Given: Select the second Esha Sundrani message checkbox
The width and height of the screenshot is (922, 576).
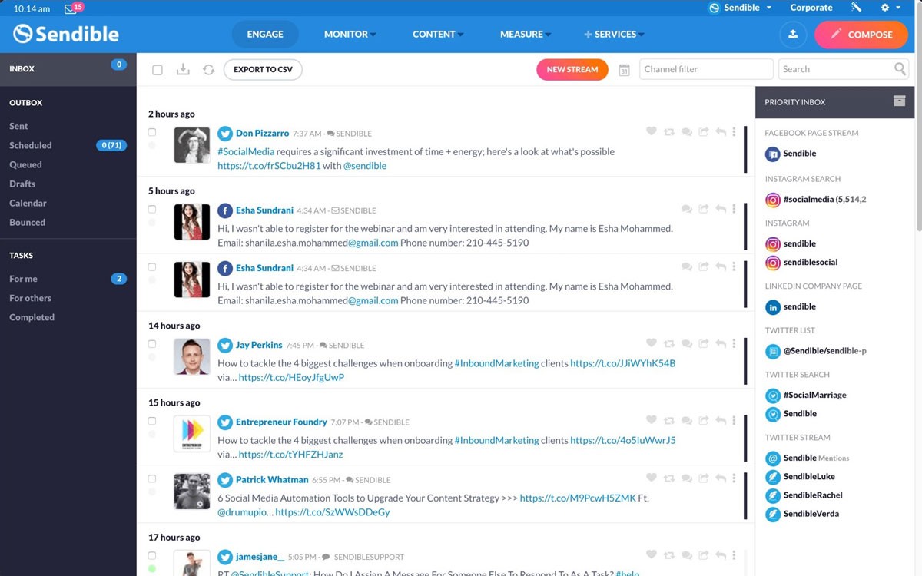Looking at the screenshot, I should point(152,267).
